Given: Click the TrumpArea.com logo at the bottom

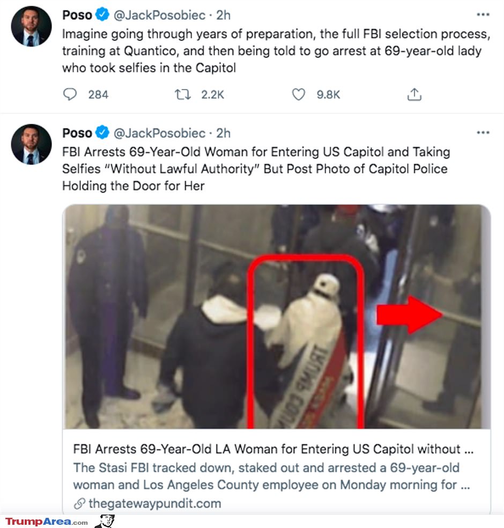Looking at the screenshot, I should click(47, 522).
